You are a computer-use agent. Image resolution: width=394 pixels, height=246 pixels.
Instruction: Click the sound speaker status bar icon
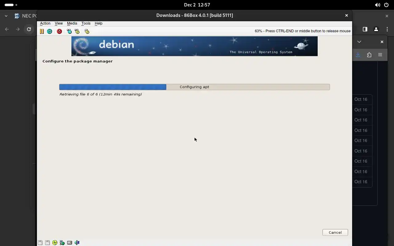point(77,243)
